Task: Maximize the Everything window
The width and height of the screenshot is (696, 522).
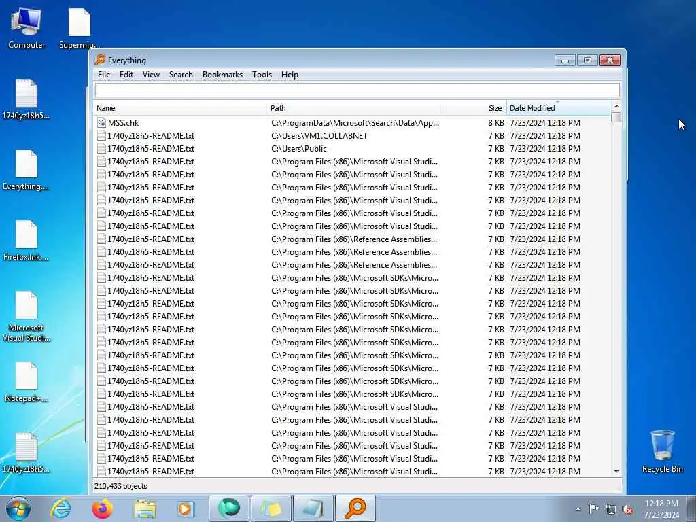Action: [x=587, y=60]
